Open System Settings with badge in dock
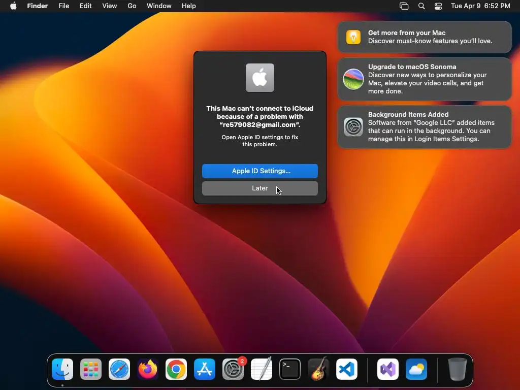The width and height of the screenshot is (520, 390). (233, 369)
